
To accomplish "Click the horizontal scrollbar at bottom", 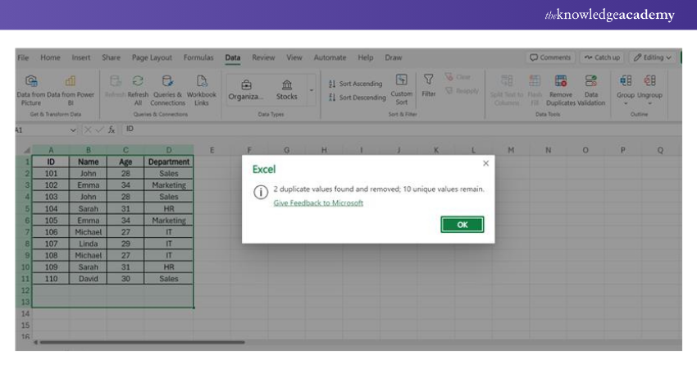I will pos(139,342).
